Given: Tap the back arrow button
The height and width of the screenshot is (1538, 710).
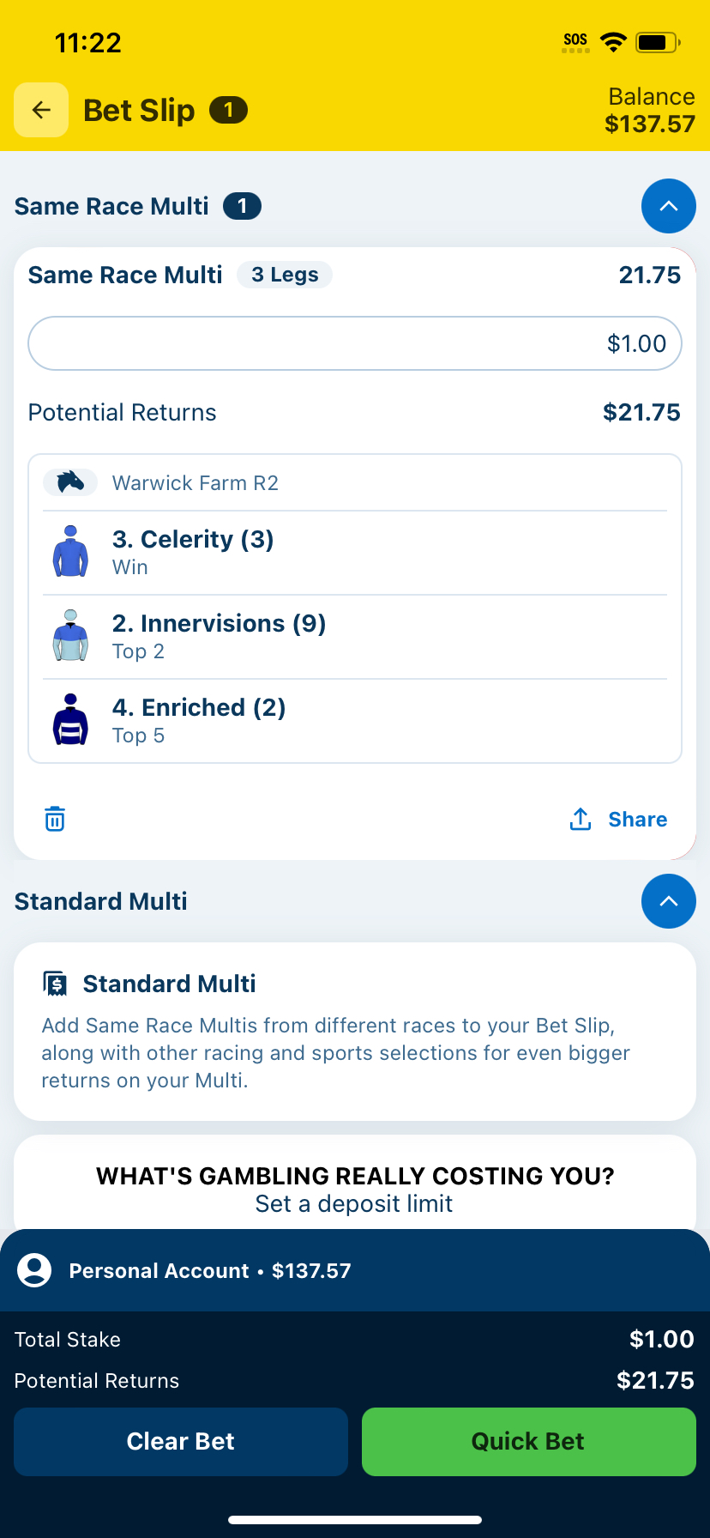Looking at the screenshot, I should click(x=41, y=110).
